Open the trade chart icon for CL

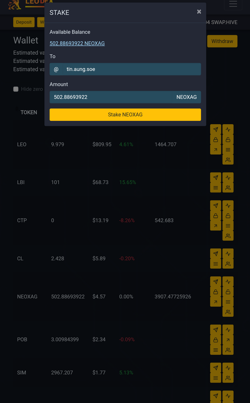click(228, 253)
